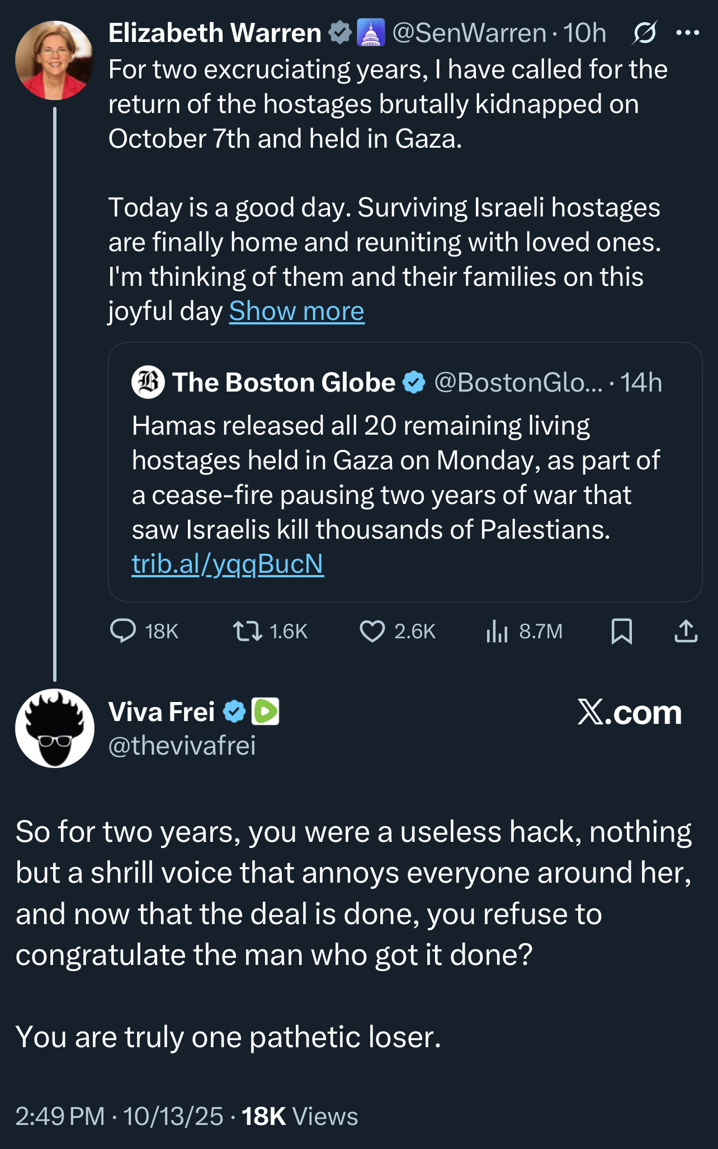Open the three-dot more options menu
Image resolution: width=718 pixels, height=1149 pixels.
click(x=687, y=33)
